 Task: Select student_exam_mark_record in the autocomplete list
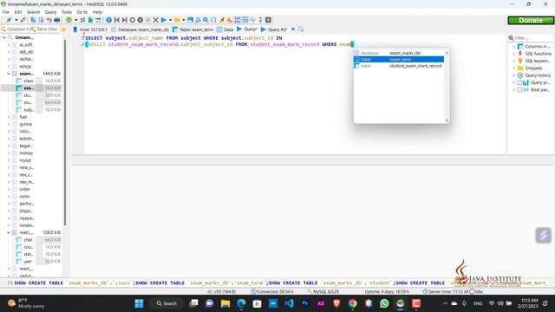pos(399,66)
